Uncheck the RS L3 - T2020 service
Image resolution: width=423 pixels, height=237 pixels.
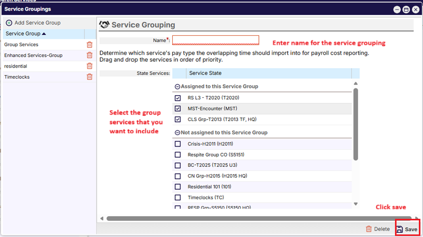tap(178, 98)
